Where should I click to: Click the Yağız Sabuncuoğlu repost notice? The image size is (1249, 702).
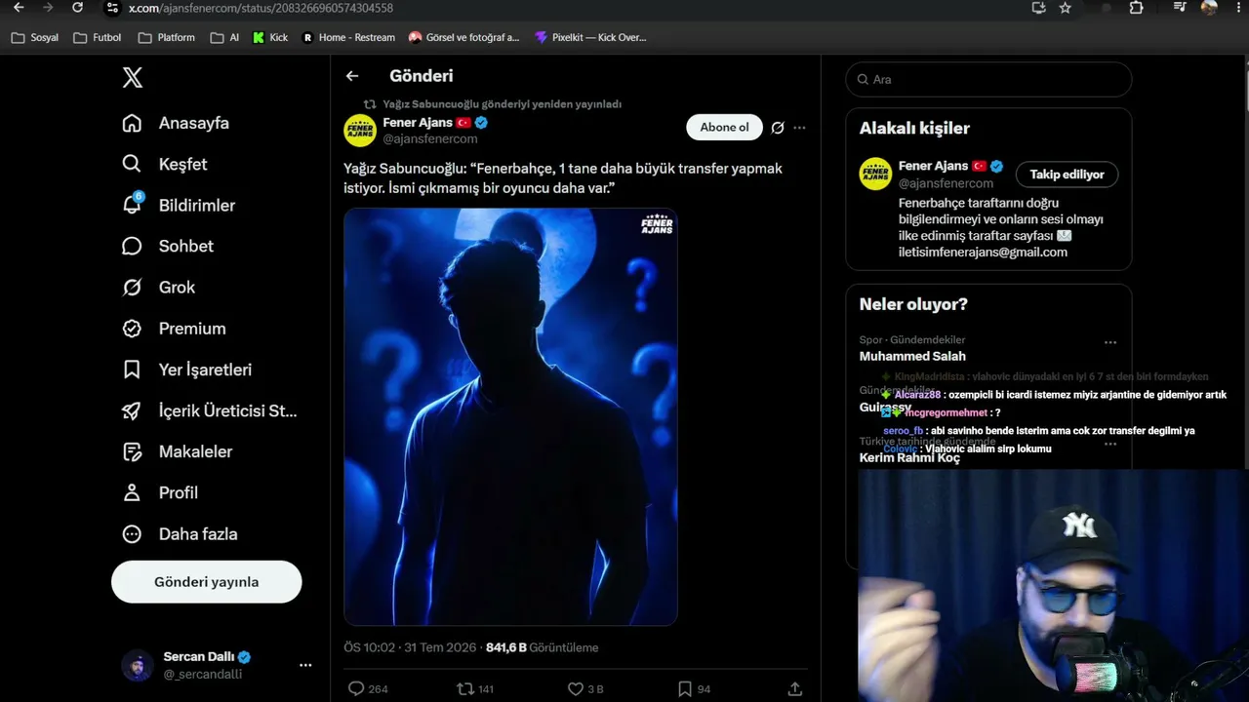[x=502, y=103]
